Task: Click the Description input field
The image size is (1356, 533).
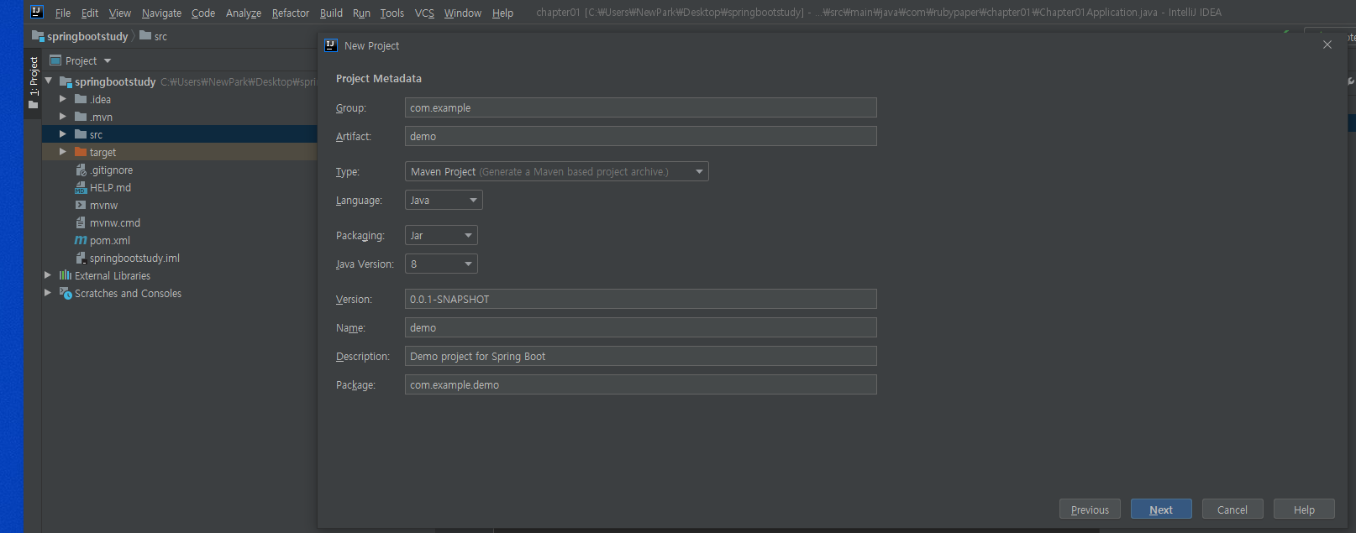Action: 641,356
